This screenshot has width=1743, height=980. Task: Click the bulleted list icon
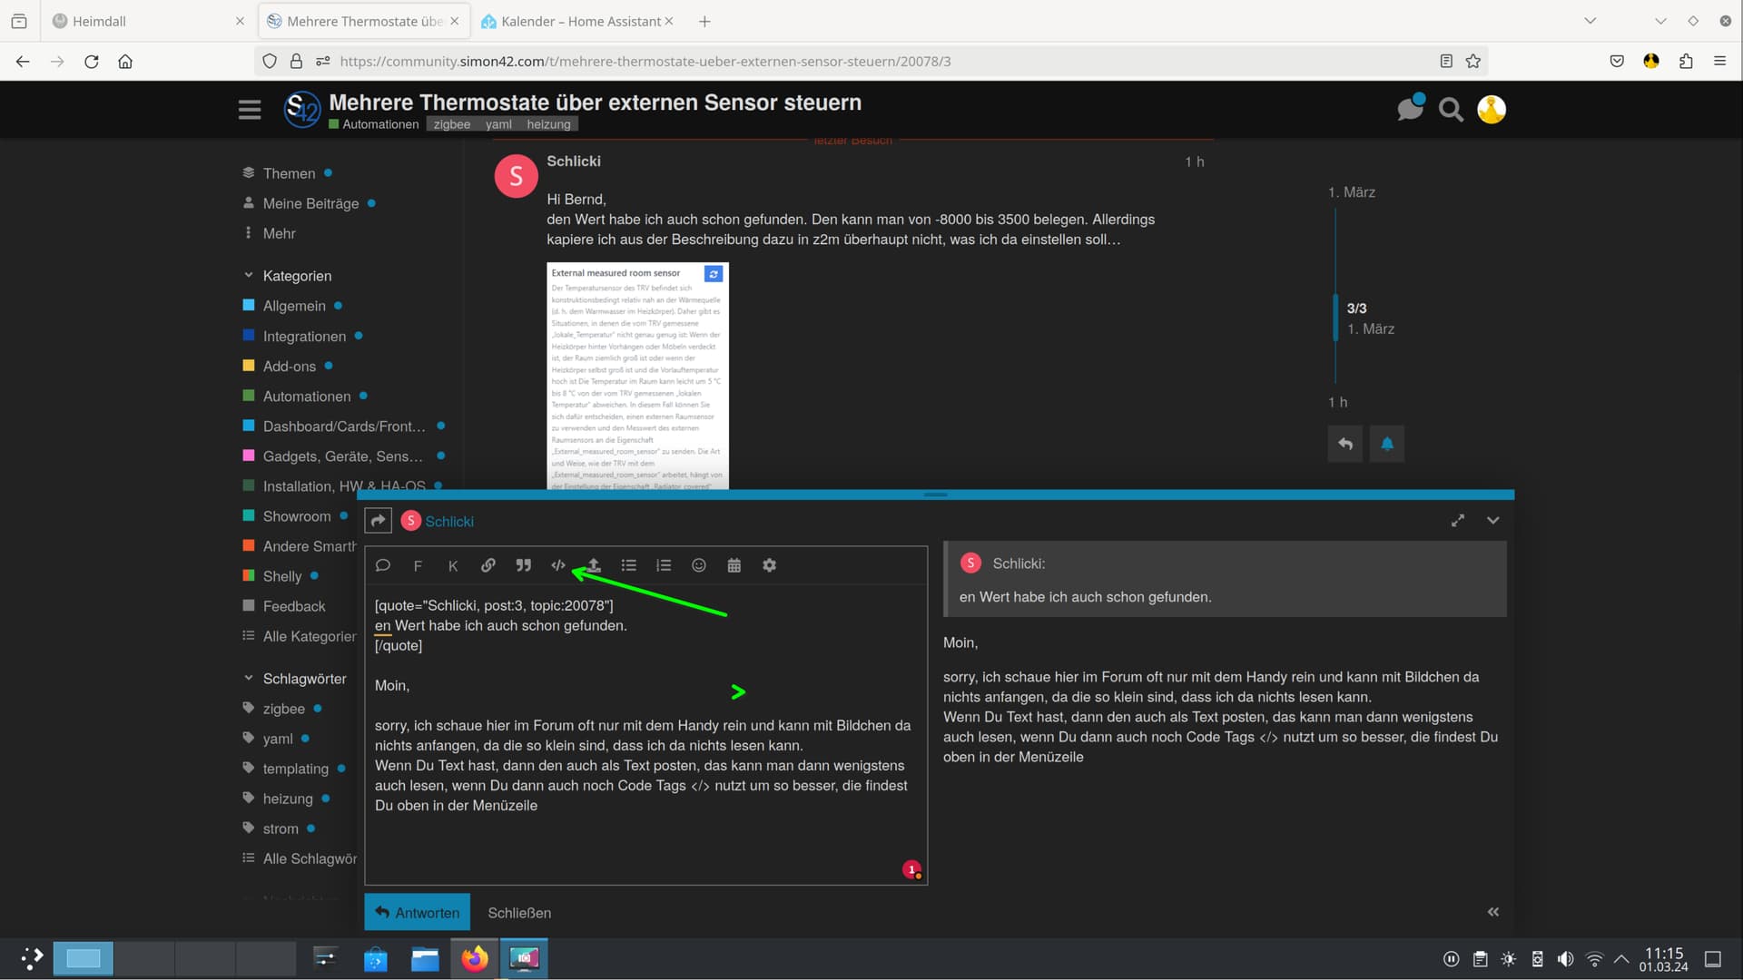point(628,565)
